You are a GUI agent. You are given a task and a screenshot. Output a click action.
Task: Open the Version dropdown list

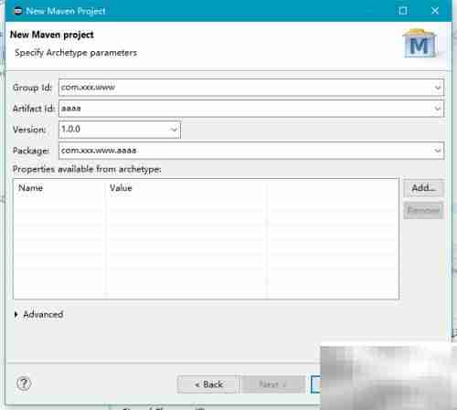[x=174, y=130]
